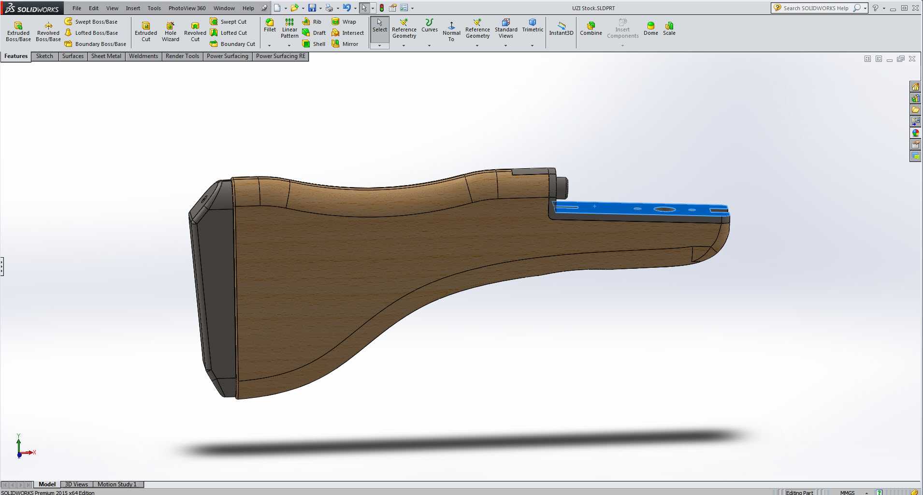
Task: Choose Swept Boss/Base feature
Action: 91,22
